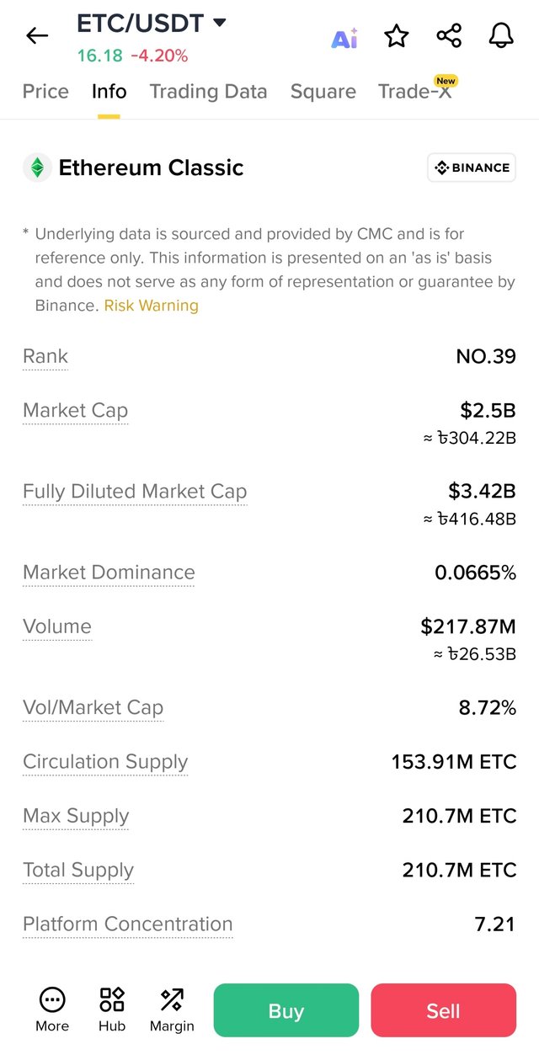Open the AI assistant icon
The height and width of the screenshot is (1060, 539).
click(x=344, y=37)
